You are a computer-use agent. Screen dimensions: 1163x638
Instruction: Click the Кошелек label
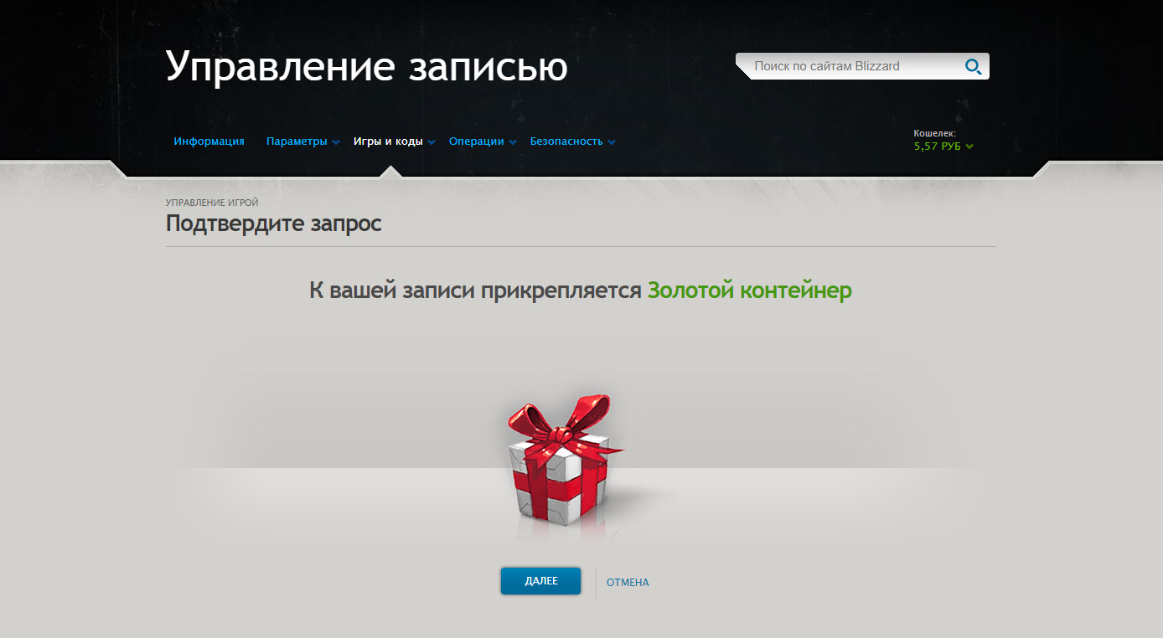click(x=934, y=133)
